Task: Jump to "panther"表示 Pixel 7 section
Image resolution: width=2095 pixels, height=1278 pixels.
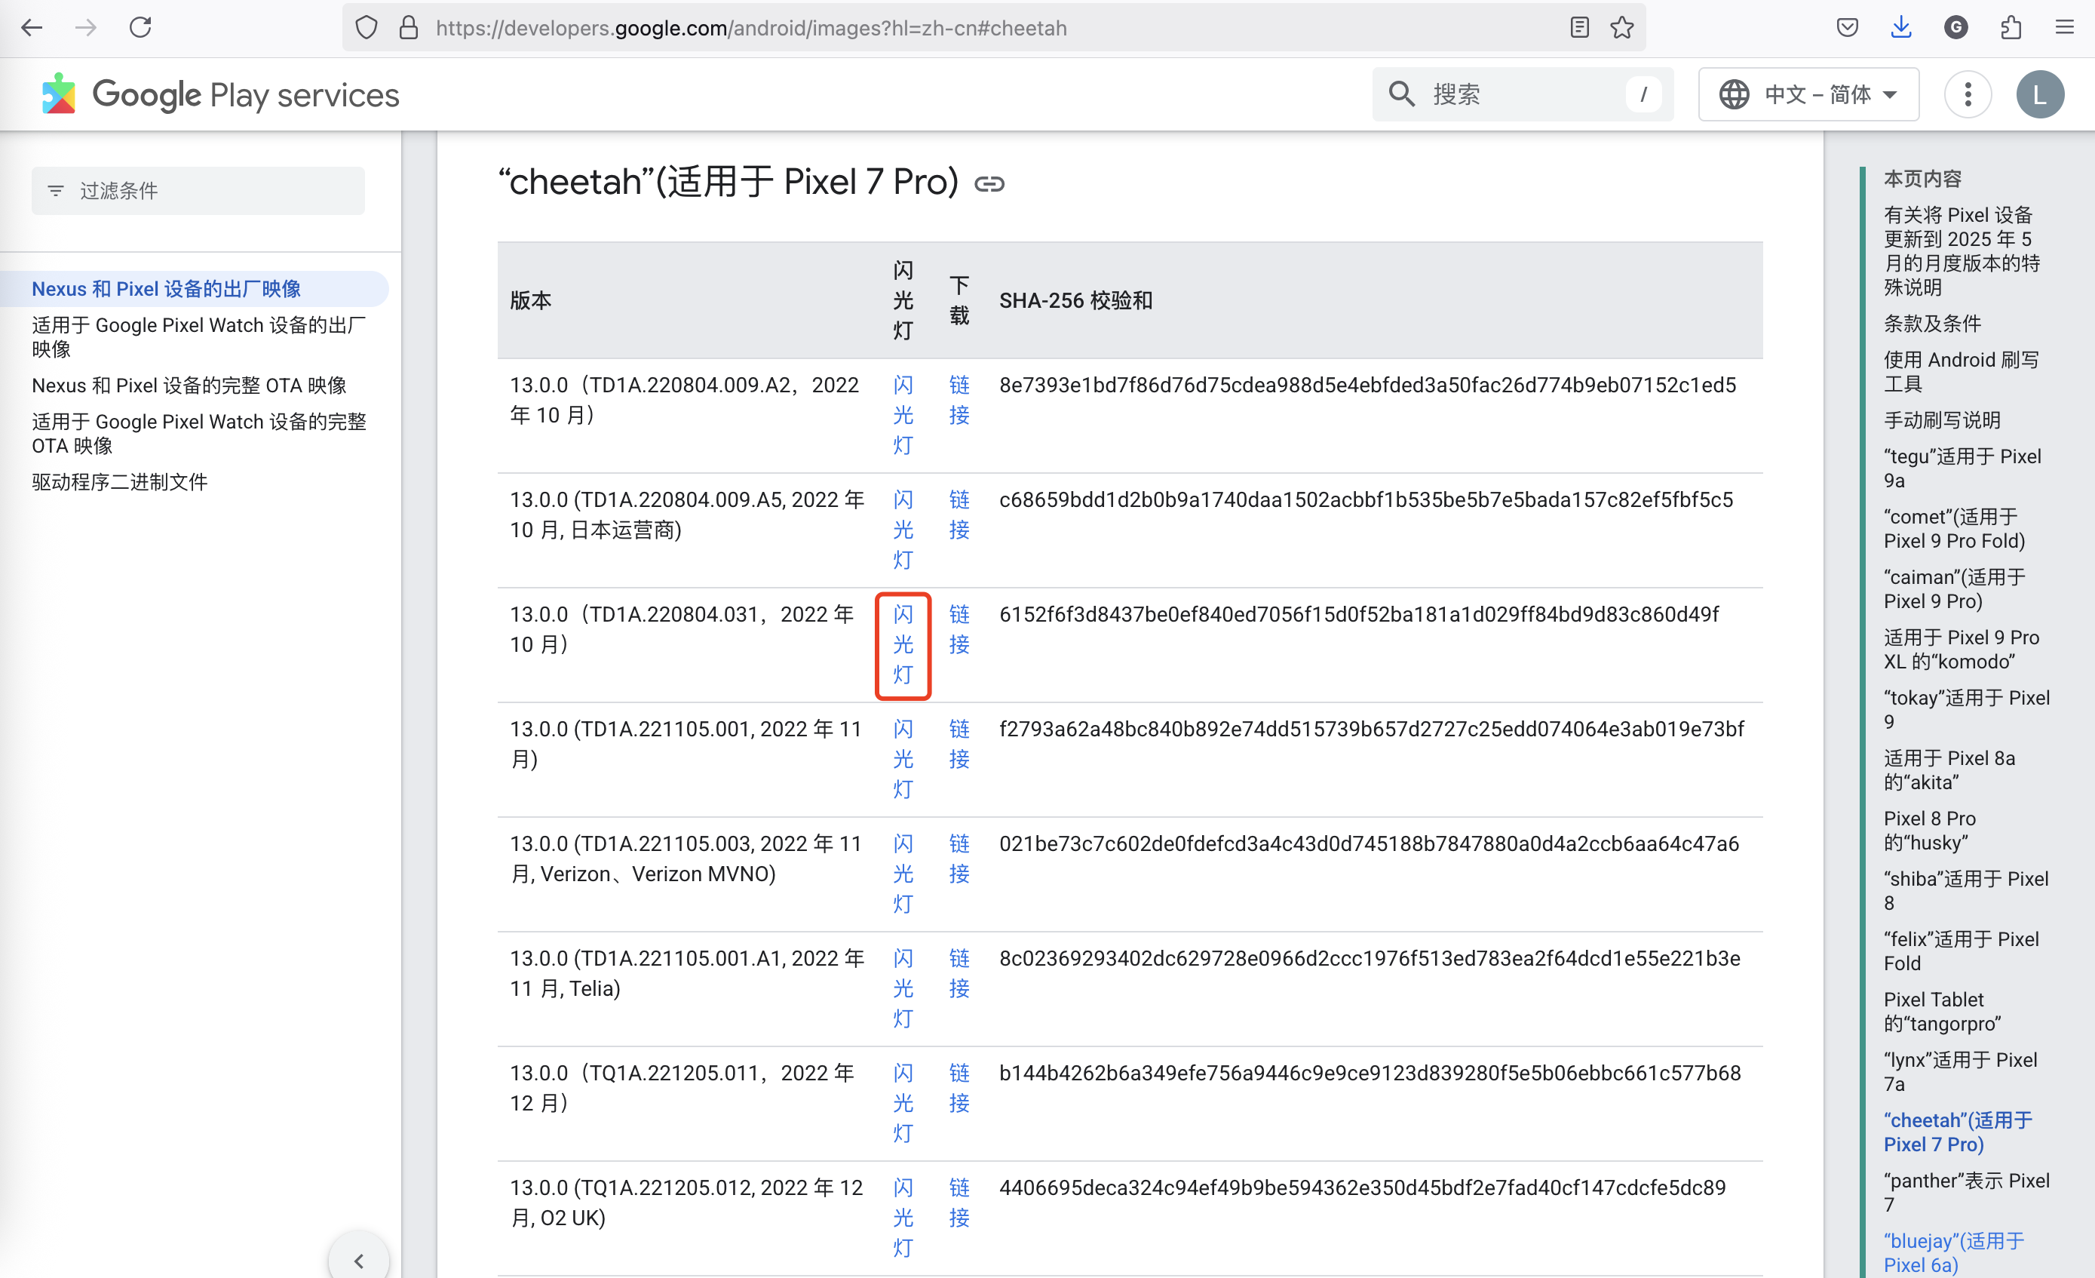Action: coord(1967,1193)
